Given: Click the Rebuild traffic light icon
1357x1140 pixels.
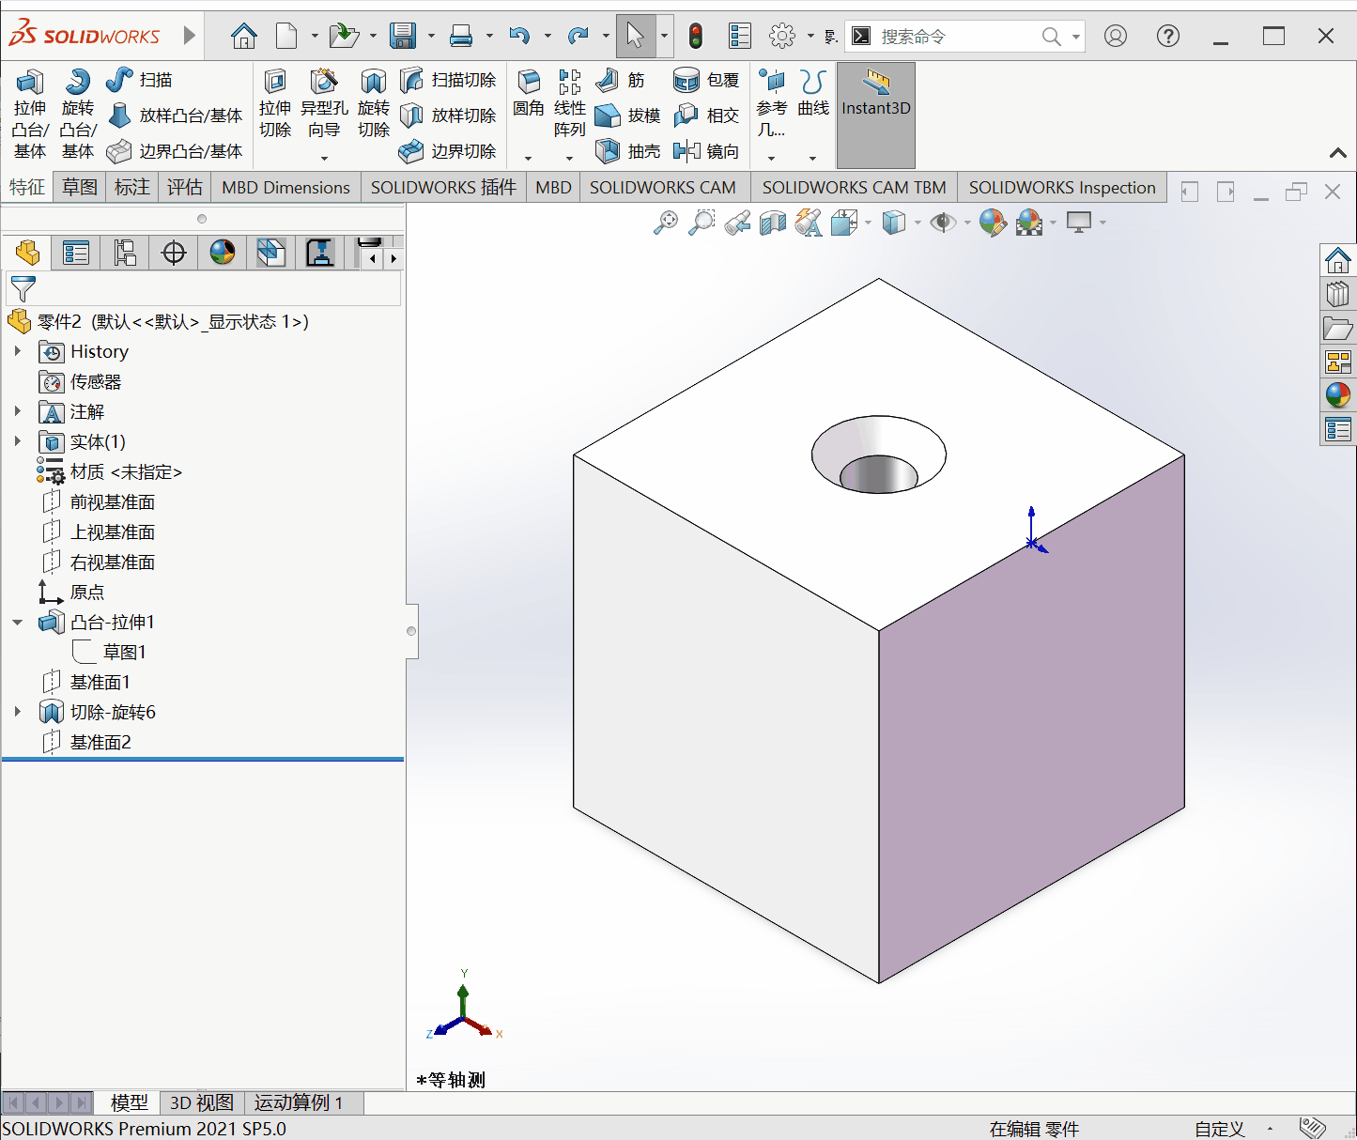Looking at the screenshot, I should pyautogui.click(x=696, y=37).
